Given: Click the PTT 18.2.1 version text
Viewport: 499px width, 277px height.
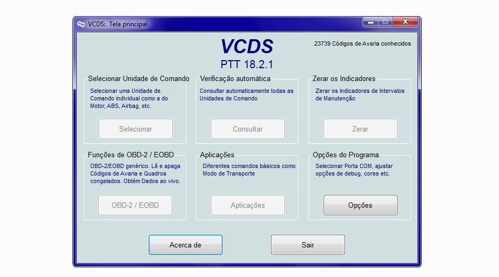Looking at the screenshot, I should [x=247, y=64].
